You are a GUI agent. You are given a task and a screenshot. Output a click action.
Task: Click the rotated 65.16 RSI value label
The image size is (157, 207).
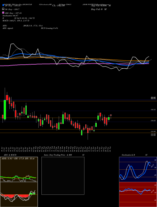[153, 191]
